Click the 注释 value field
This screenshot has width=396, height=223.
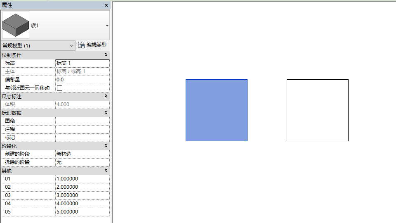(x=82, y=129)
